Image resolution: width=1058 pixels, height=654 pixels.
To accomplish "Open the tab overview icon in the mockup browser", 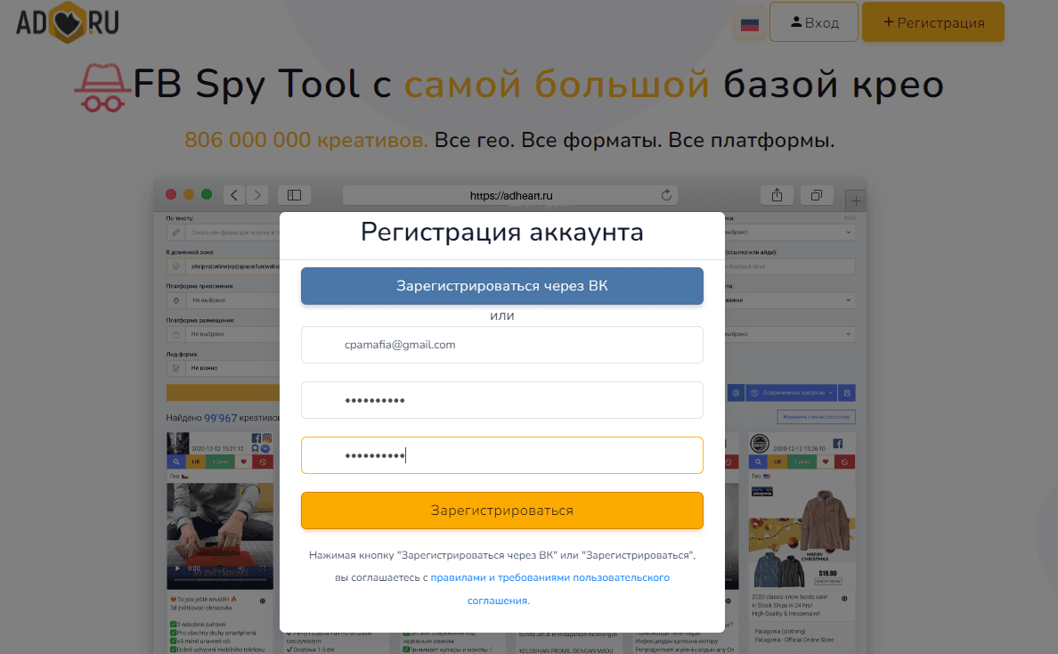I will tap(817, 195).
